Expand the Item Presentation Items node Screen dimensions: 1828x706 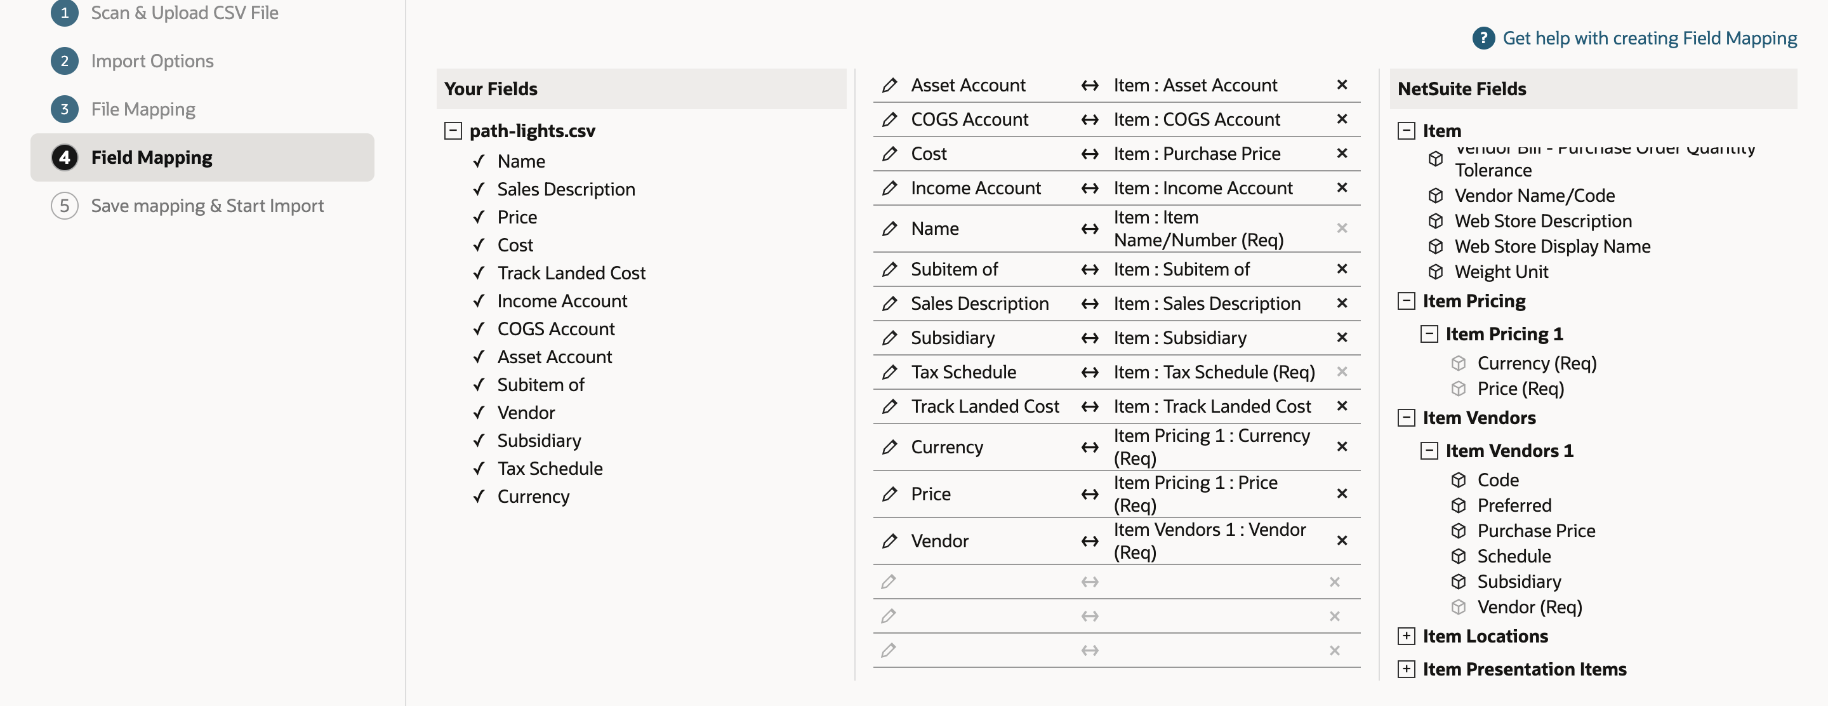coord(1406,669)
